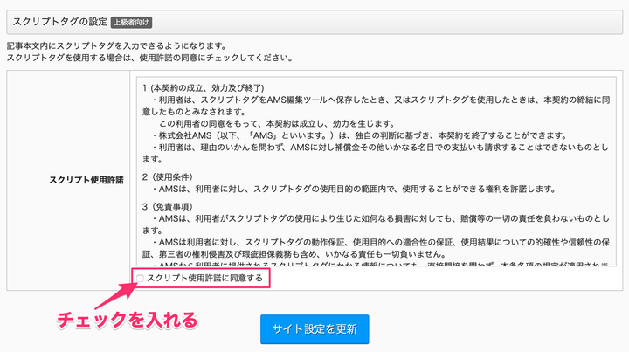Click the line スクリプトタグを使用する場合は、使用許諾の同意に
Image resolution: width=629 pixels, height=352 pixels.
click(x=150, y=58)
